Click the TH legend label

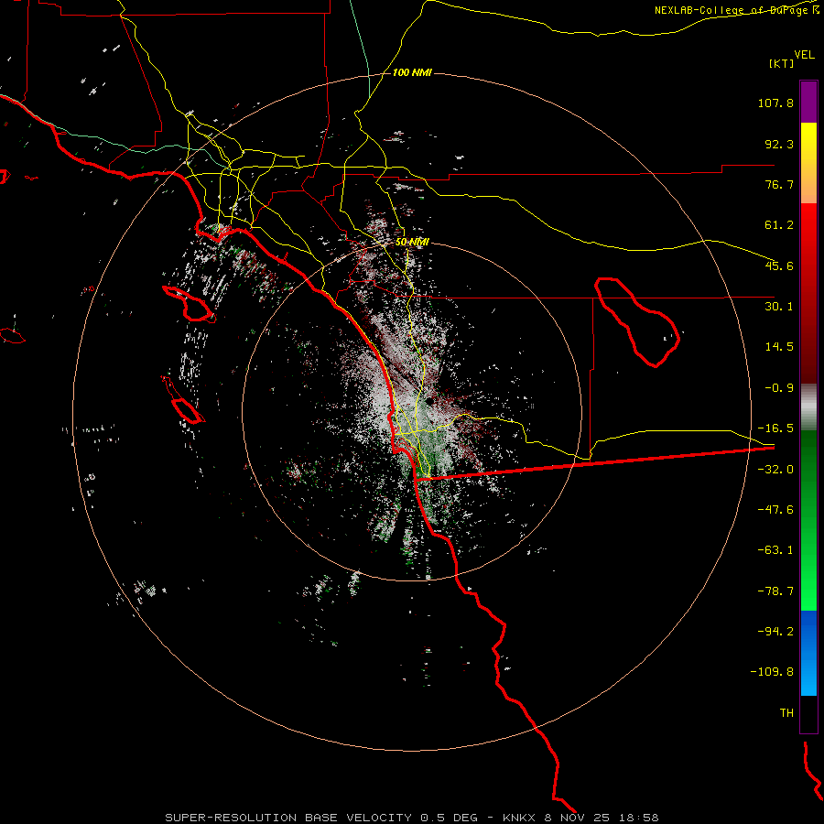coord(786,713)
